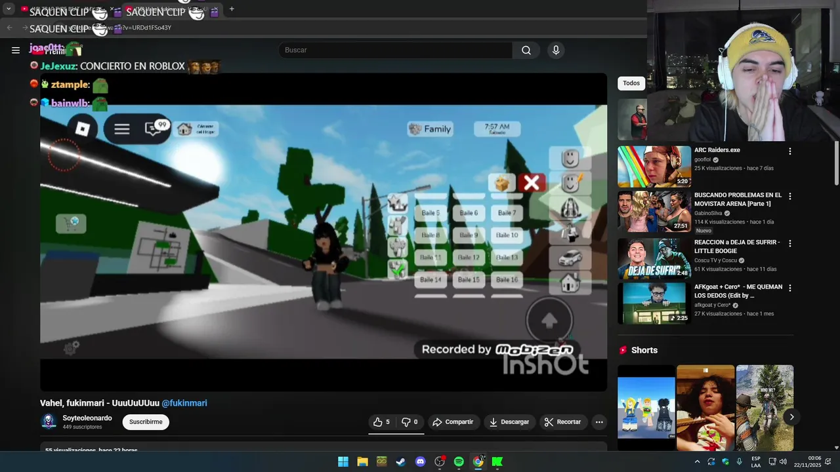Open the Roblox characters Short thumbnail
The width and height of the screenshot is (840, 472).
tap(646, 408)
